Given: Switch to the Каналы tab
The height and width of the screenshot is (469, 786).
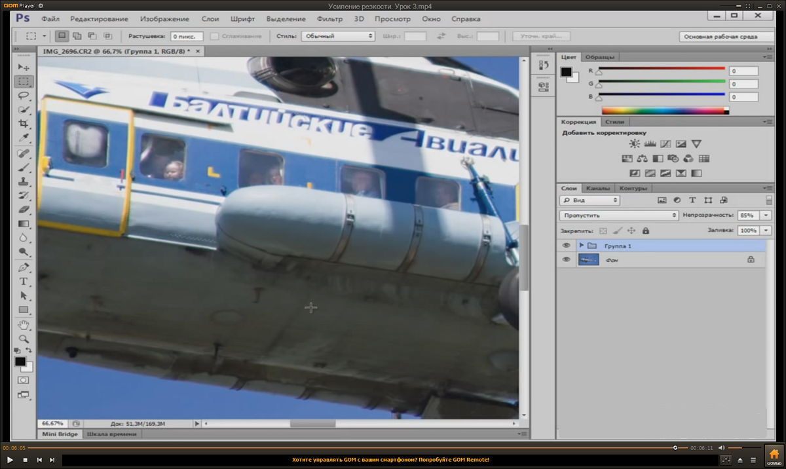Looking at the screenshot, I should pos(597,189).
